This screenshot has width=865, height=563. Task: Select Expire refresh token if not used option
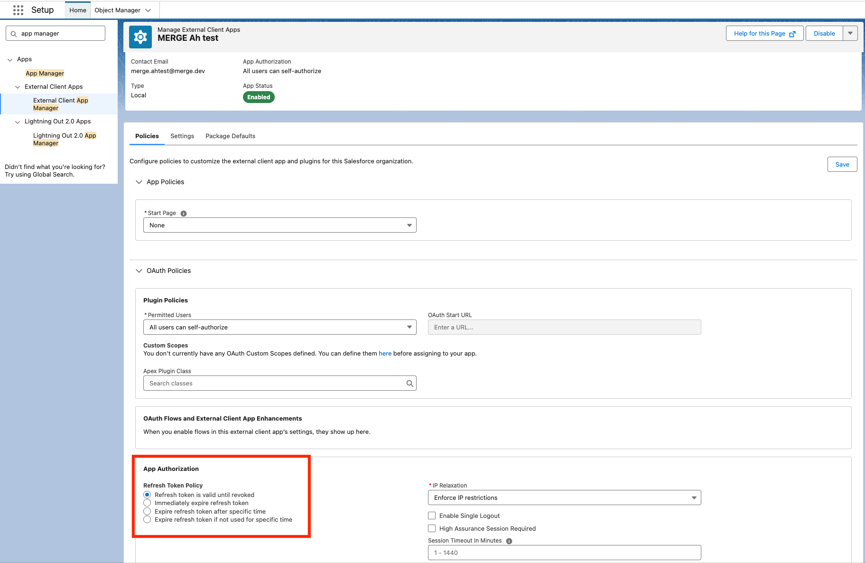click(x=147, y=520)
